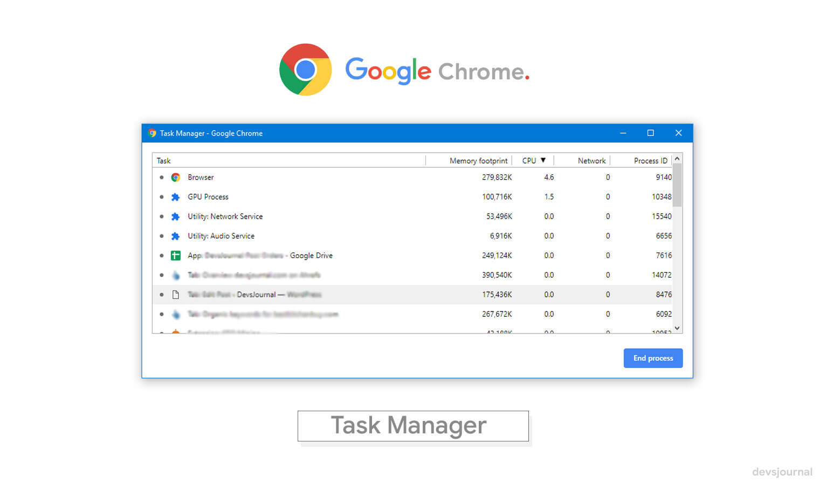Select Utility: Network Service row

tap(412, 216)
